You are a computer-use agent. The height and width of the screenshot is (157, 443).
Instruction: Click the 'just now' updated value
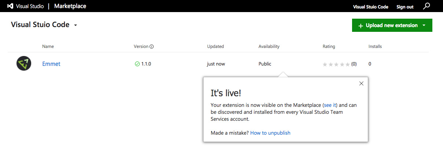point(216,64)
